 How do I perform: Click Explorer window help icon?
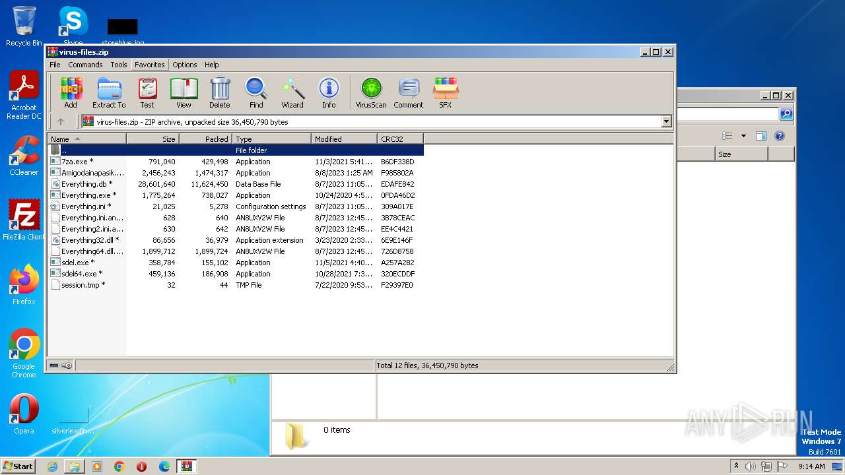(x=780, y=136)
